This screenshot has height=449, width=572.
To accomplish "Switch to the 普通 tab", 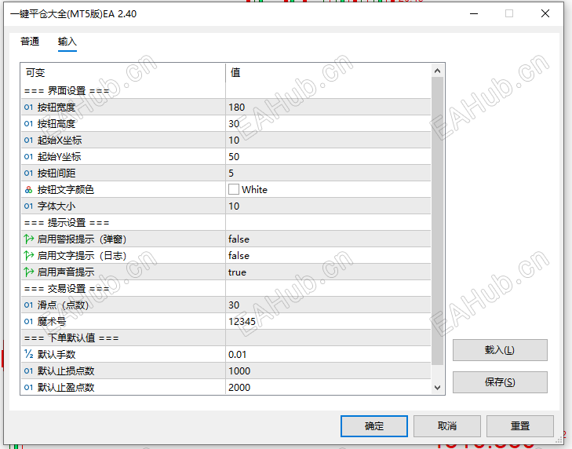I will coord(30,42).
